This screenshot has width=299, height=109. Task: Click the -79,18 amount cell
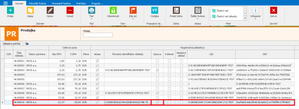click(x=73, y=93)
